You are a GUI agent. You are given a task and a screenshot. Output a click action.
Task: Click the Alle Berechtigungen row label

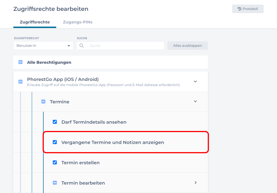pos(49,62)
